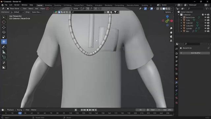Expand the Options dropdown in viewport

point(168,12)
